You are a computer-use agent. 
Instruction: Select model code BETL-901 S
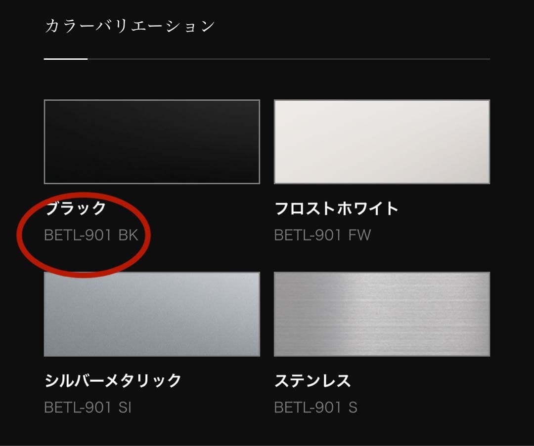(315, 407)
